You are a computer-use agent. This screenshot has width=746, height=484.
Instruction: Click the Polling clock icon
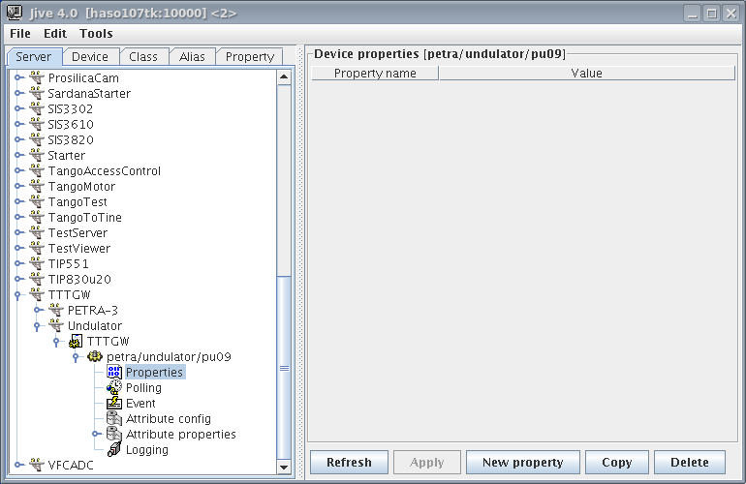(114, 387)
